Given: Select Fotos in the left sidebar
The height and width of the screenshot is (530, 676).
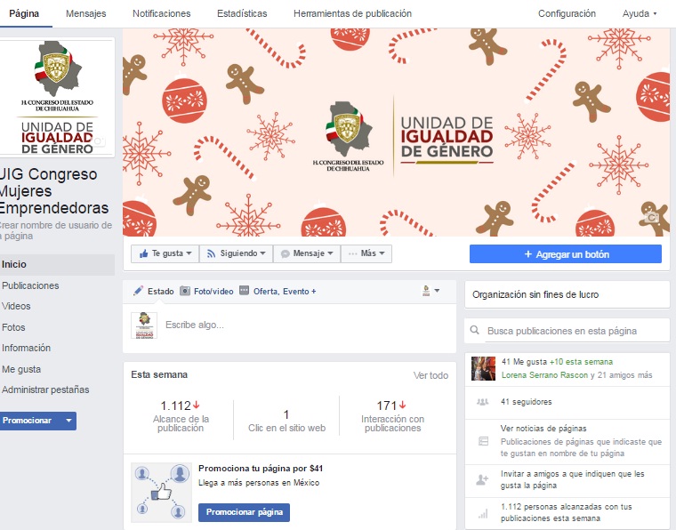Looking at the screenshot, I should (14, 327).
